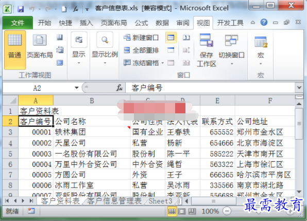Select Page Break Preview button in status bar
Screen dimensions: 307x221
click(x=192, y=211)
